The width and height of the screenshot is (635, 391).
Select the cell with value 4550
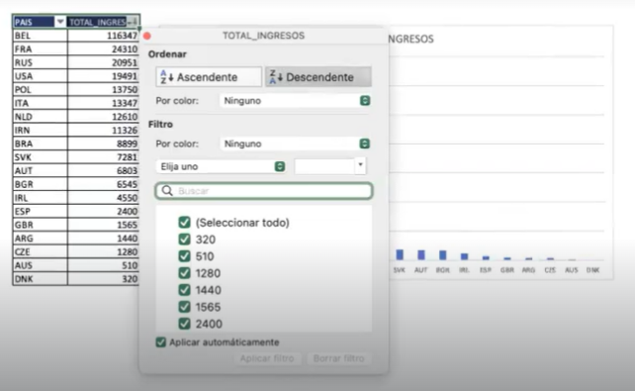click(103, 198)
